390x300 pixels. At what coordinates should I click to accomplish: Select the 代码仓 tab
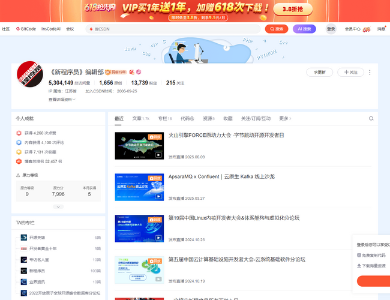pyautogui.click(x=187, y=118)
